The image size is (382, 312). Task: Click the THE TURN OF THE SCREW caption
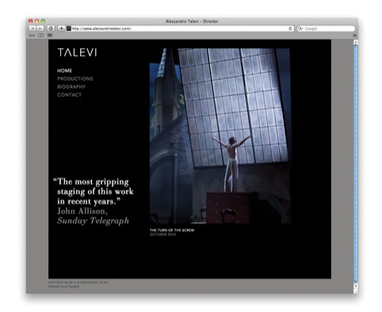172,230
